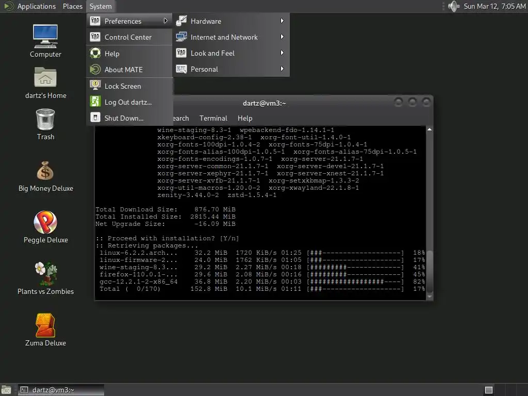Click the MATE logo beside Applications
The width and height of the screenshot is (528, 396).
pos(9,6)
